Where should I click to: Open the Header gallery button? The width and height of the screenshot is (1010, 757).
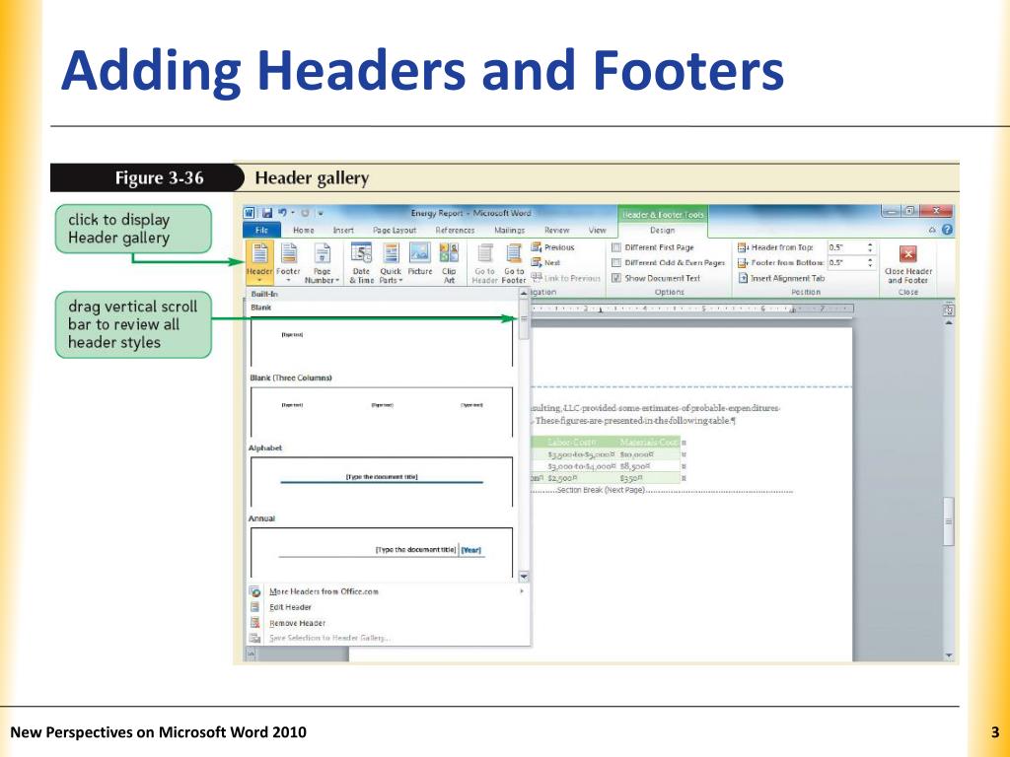(259, 262)
